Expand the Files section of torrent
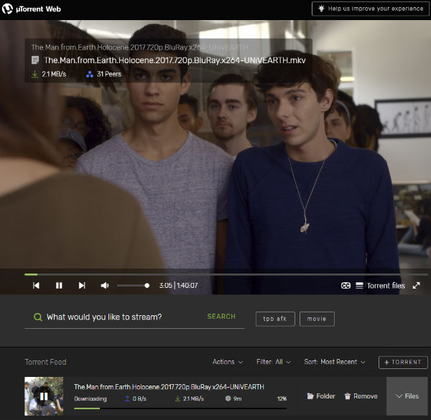This screenshot has width=431, height=420. tap(407, 396)
